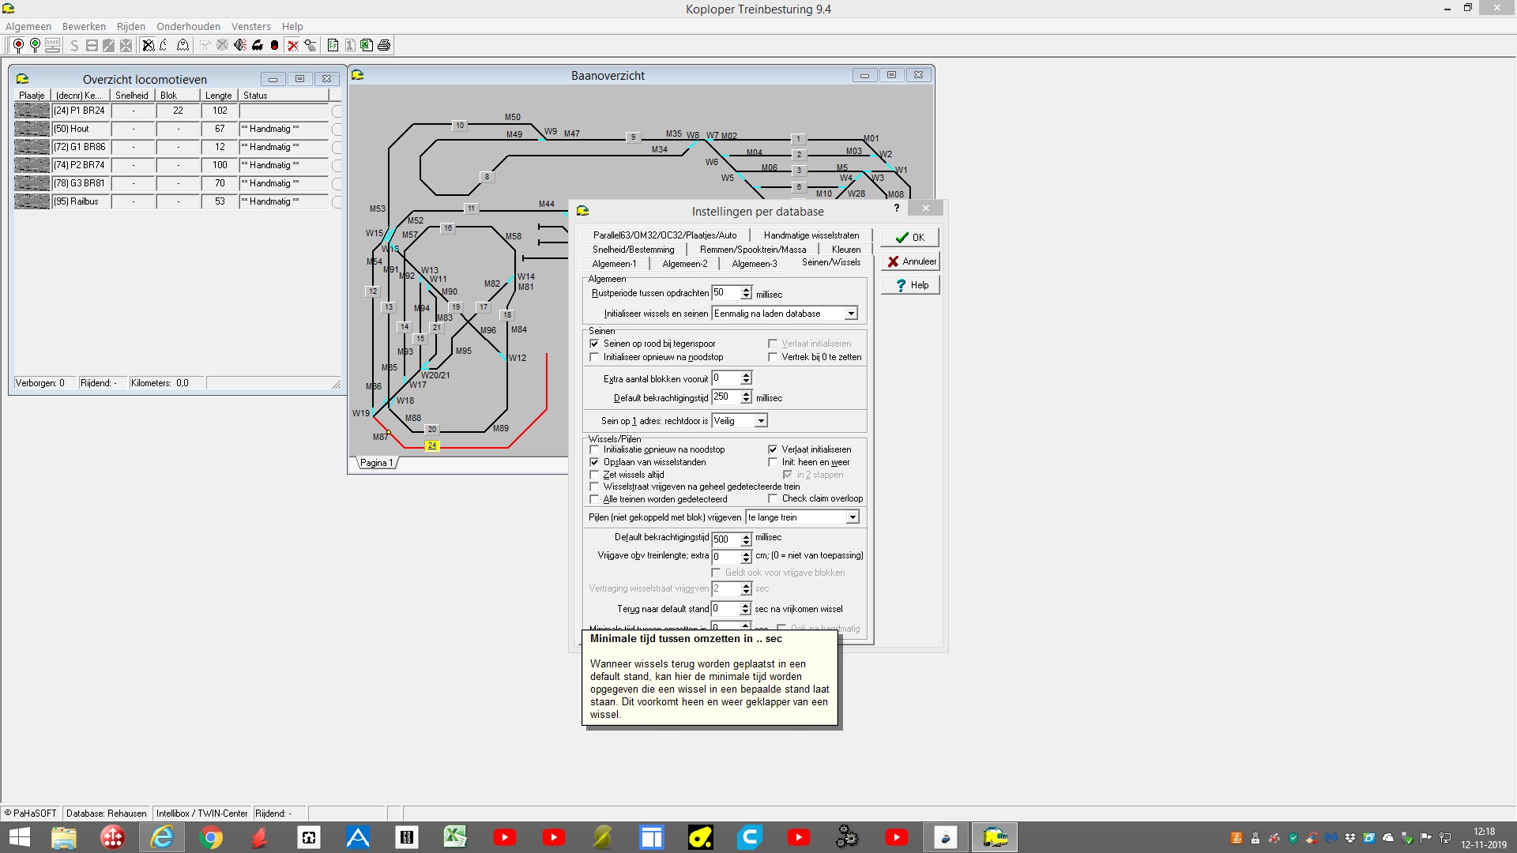Image resolution: width=1517 pixels, height=853 pixels.
Task: Adjust Vrijgave obv treinlengte extra spinner
Action: pos(746,557)
